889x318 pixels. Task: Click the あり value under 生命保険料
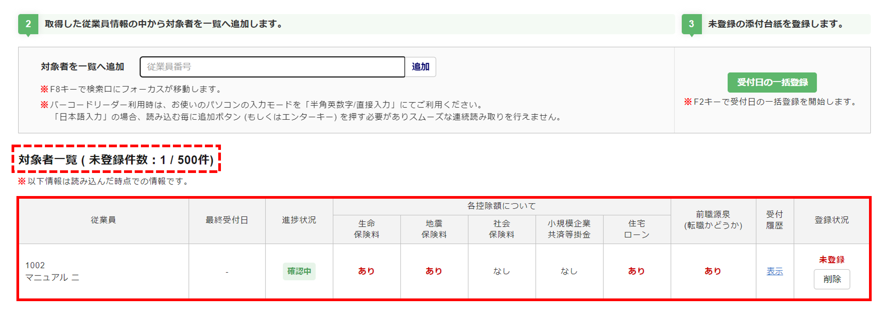pos(366,271)
